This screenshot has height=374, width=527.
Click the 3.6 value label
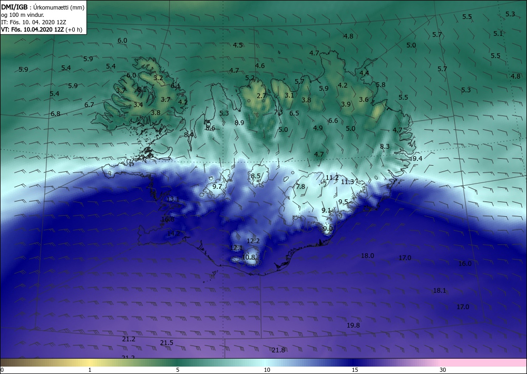click(364, 100)
